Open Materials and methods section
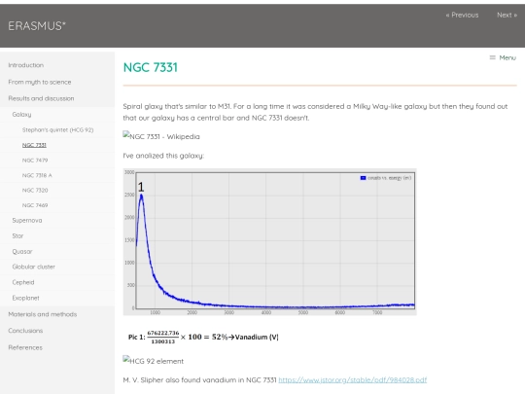 [43, 314]
